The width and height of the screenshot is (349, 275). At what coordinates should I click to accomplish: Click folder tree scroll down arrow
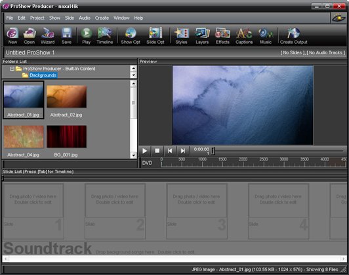click(133, 75)
